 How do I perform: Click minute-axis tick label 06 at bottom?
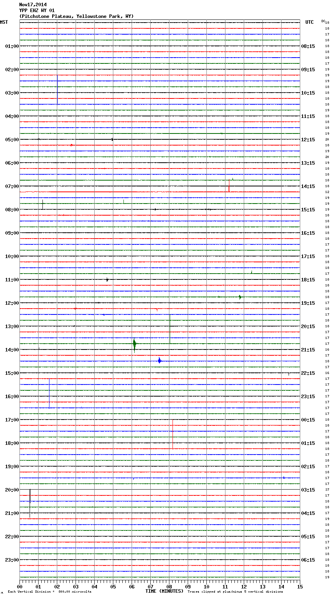pyautogui.click(x=132, y=587)
